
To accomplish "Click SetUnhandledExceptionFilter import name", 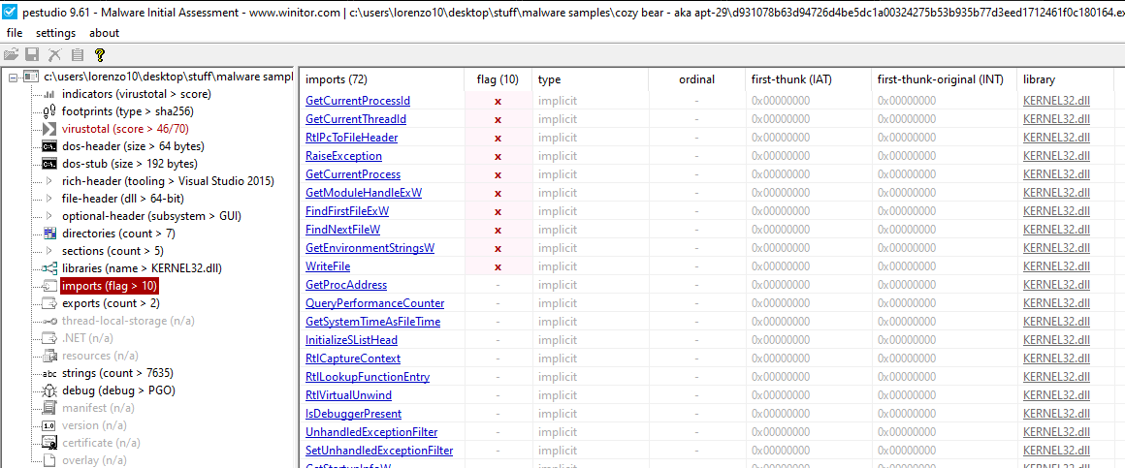I will click(379, 451).
